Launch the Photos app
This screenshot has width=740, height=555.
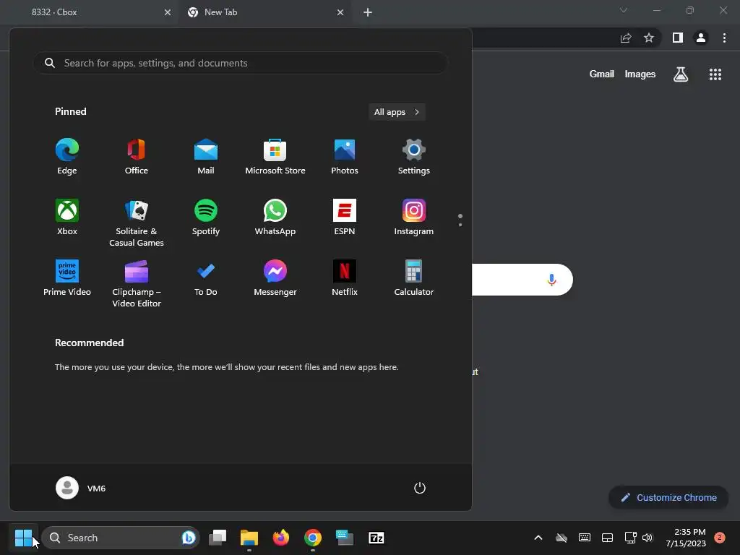click(x=345, y=156)
